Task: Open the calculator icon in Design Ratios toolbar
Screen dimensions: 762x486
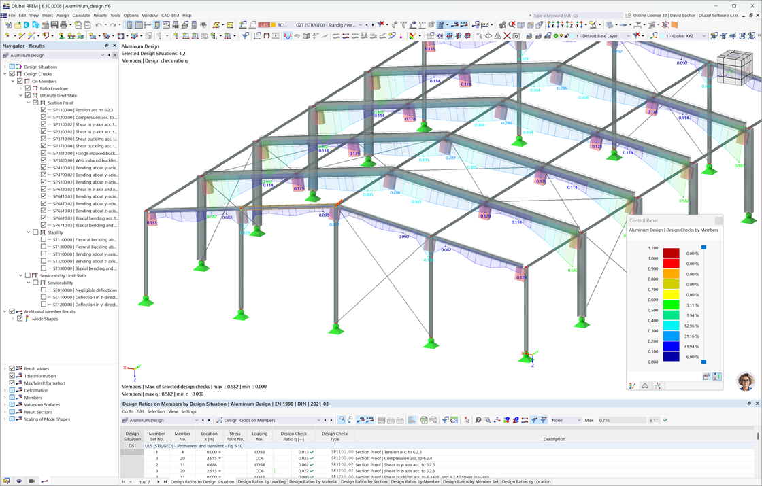Action: [454, 420]
